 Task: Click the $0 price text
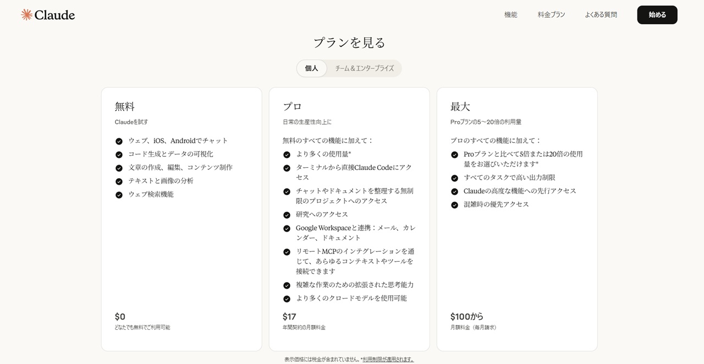[120, 317]
